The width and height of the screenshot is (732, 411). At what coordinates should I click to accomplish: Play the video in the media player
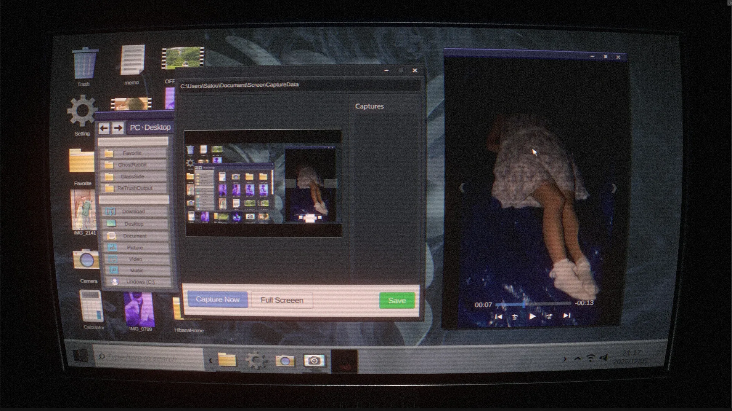tap(532, 316)
